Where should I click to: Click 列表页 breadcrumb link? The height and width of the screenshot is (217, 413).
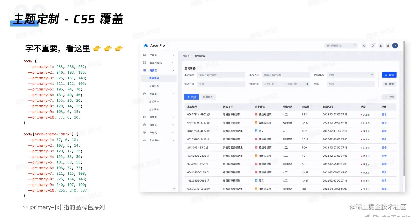186,56
